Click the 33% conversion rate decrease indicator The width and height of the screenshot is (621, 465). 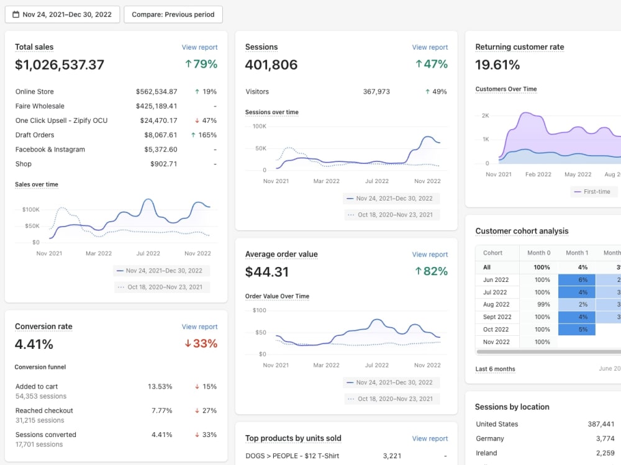[x=201, y=343]
